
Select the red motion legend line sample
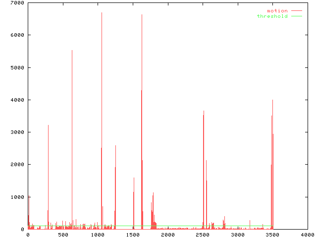[296, 11]
